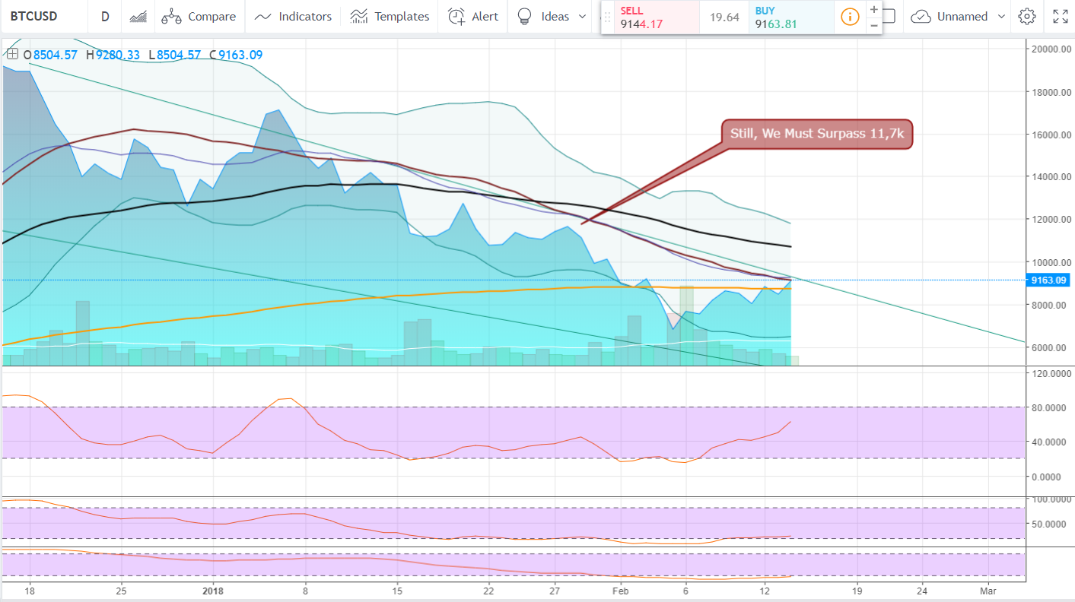
Task: Enter fullscreen mode
Action: click(x=1060, y=16)
